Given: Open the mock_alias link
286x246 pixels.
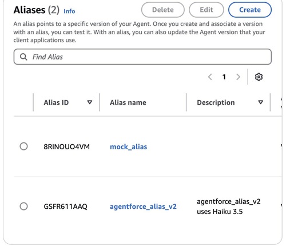Looking at the screenshot, I should [x=129, y=146].
